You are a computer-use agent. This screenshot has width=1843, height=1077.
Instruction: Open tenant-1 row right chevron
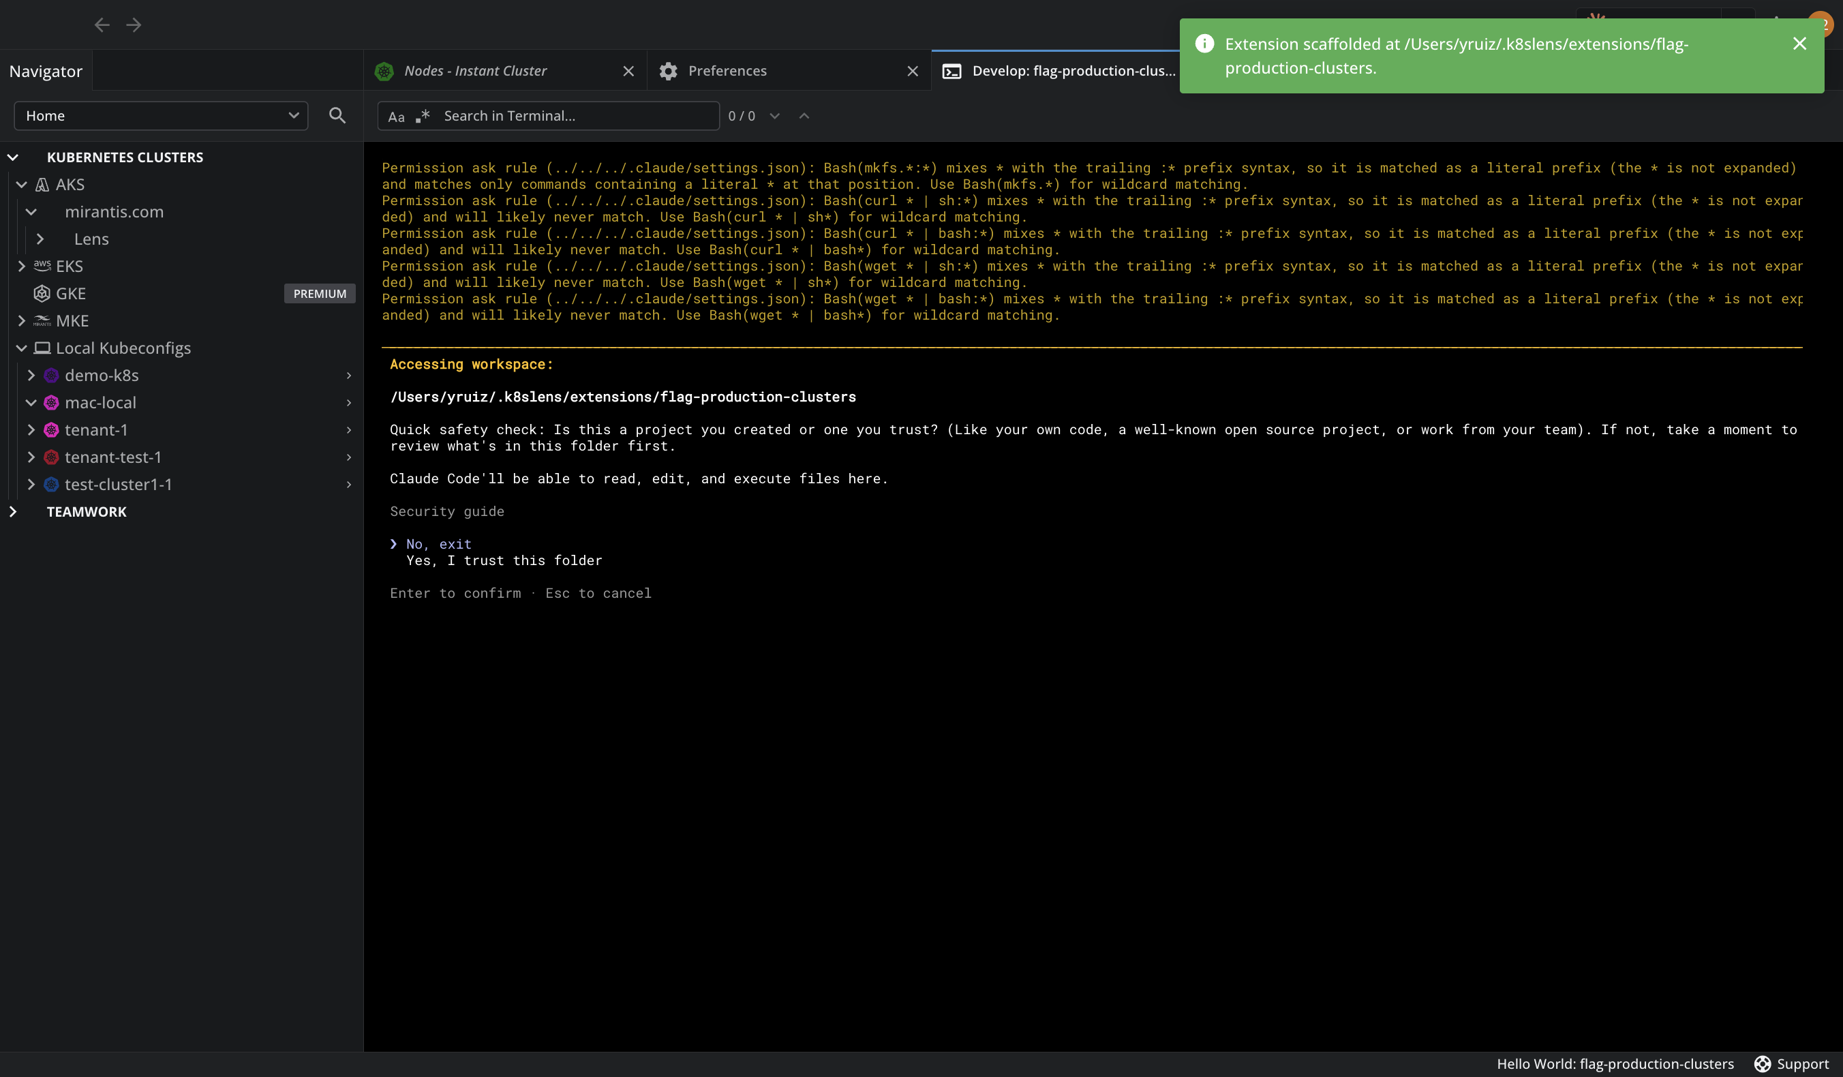pos(349,430)
